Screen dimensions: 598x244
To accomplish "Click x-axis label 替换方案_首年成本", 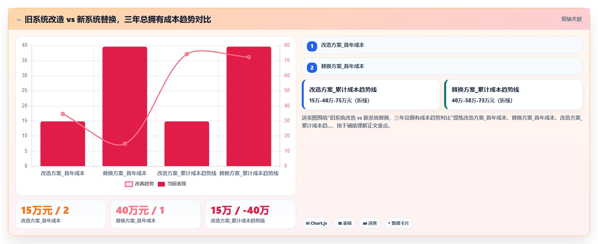I will [125, 173].
